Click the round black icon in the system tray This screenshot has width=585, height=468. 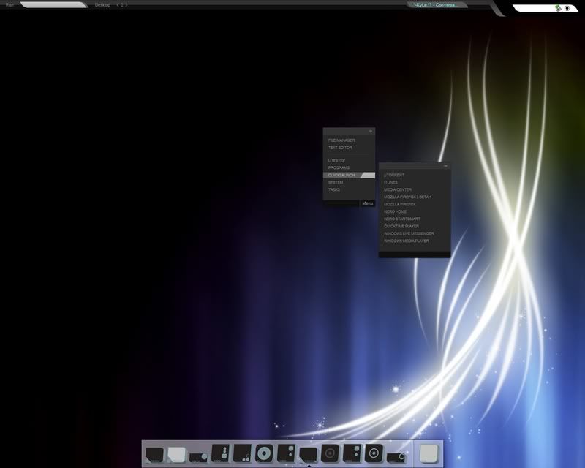point(567,7)
